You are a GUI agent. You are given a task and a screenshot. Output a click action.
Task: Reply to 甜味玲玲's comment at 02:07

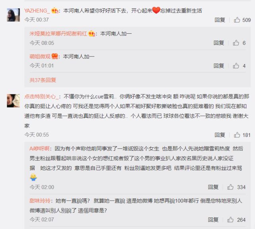[213, 220]
